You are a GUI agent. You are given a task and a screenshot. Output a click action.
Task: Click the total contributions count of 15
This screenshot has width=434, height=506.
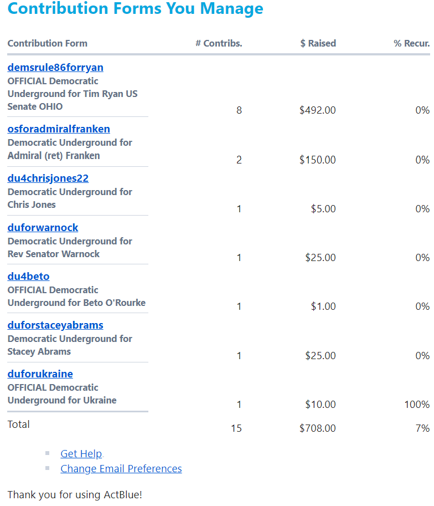236,428
